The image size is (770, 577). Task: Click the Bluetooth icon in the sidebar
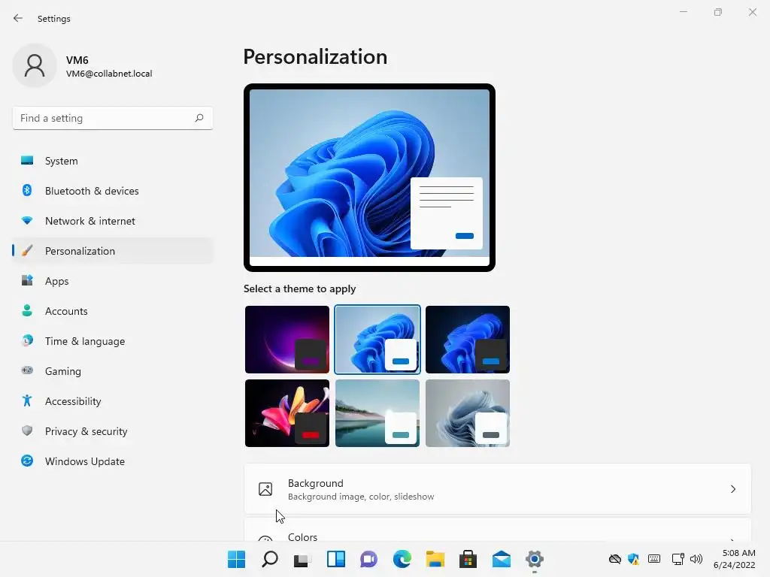click(x=27, y=190)
